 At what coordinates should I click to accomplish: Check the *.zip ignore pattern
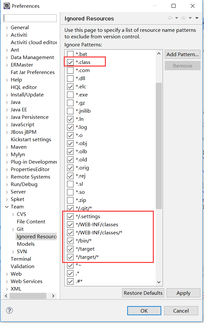[70, 200]
